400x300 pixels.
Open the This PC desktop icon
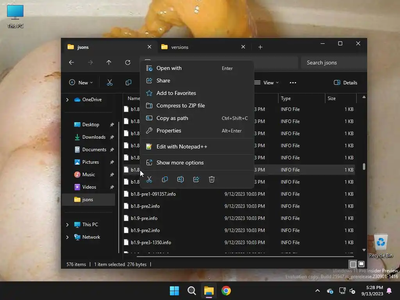(x=15, y=16)
